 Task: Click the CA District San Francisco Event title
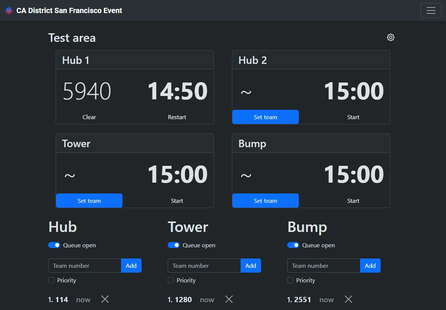click(69, 10)
